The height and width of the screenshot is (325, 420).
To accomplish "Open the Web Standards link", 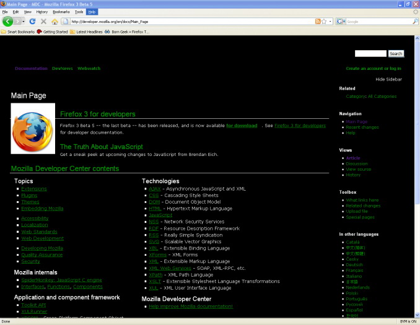I will pyautogui.click(x=39, y=232).
